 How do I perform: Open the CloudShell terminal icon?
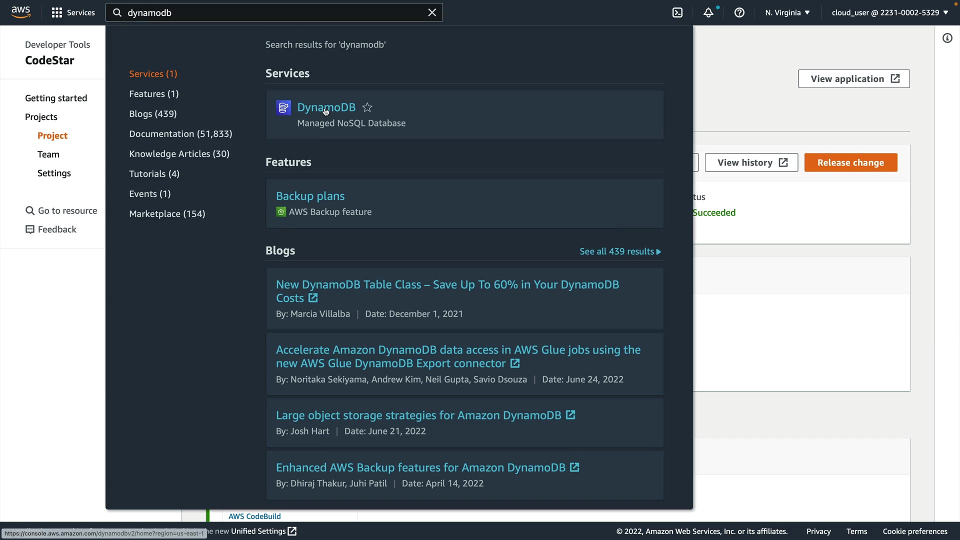point(677,12)
